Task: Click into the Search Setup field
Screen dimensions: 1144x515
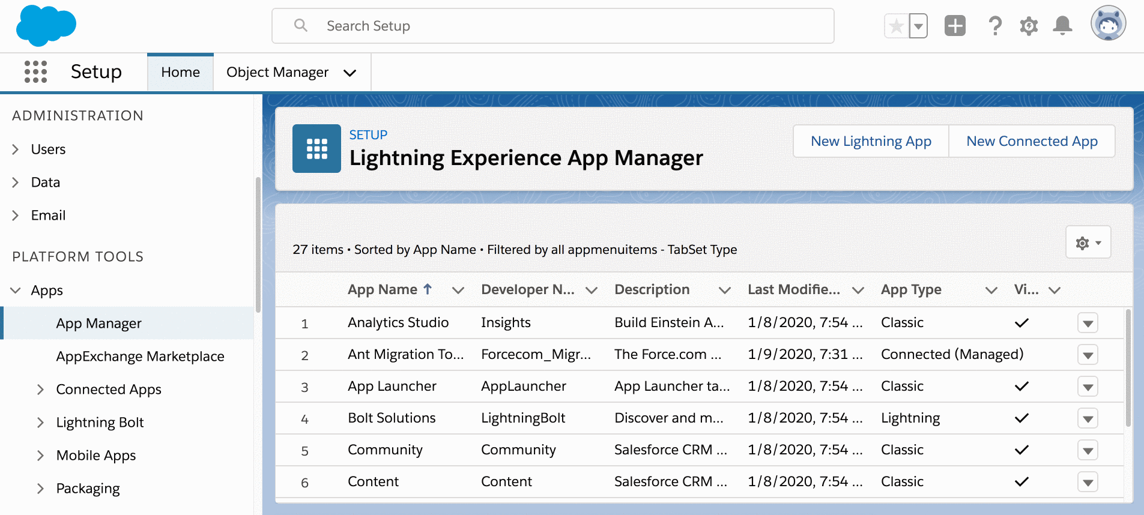Action: point(552,26)
